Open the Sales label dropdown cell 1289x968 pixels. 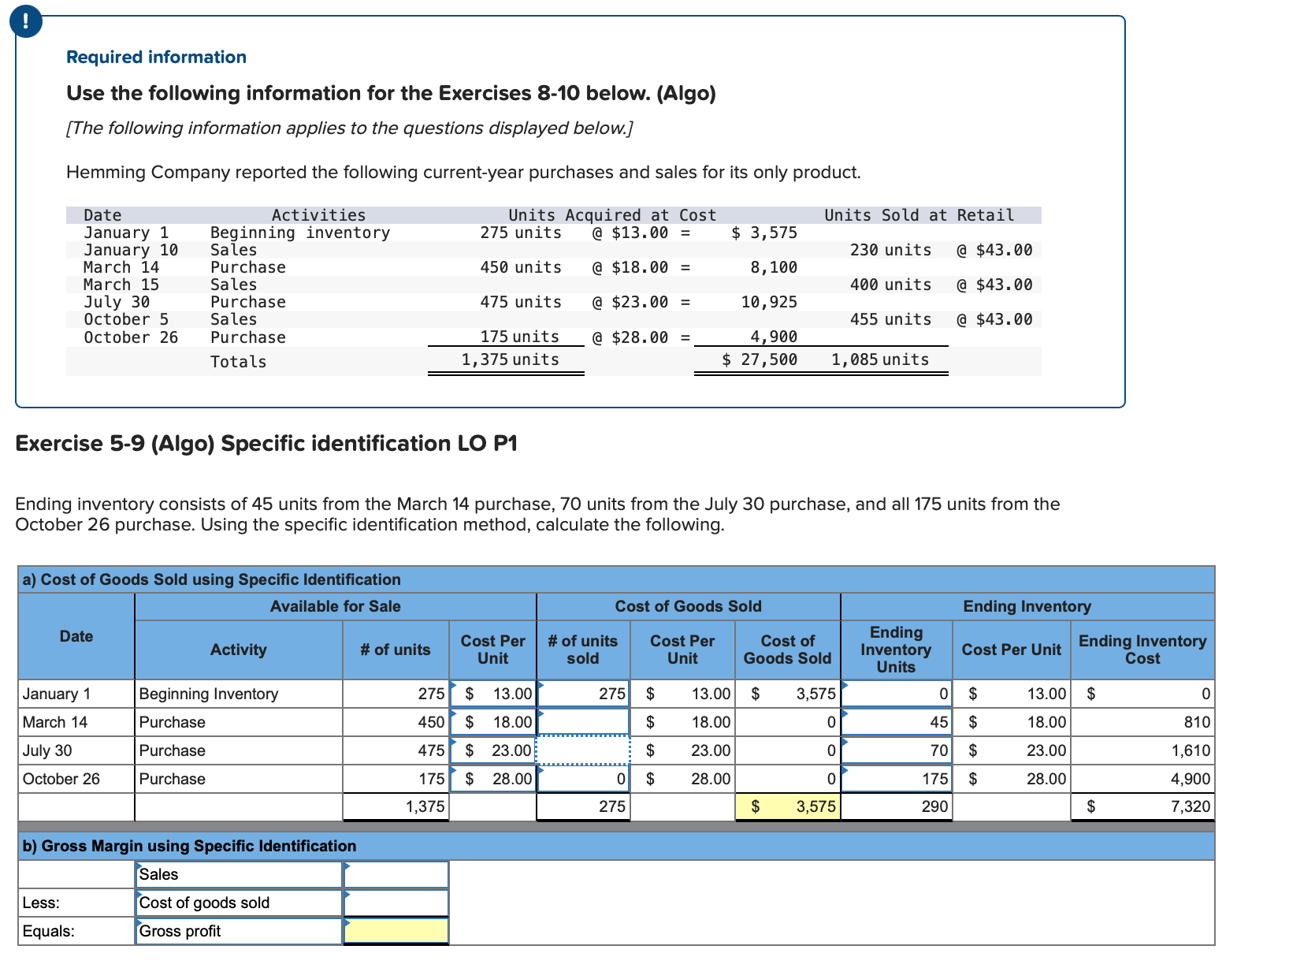(239, 874)
